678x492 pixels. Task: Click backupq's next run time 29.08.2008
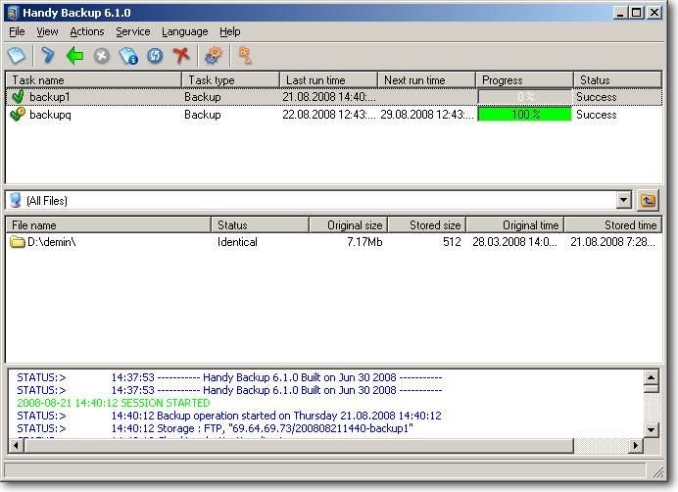click(427, 115)
